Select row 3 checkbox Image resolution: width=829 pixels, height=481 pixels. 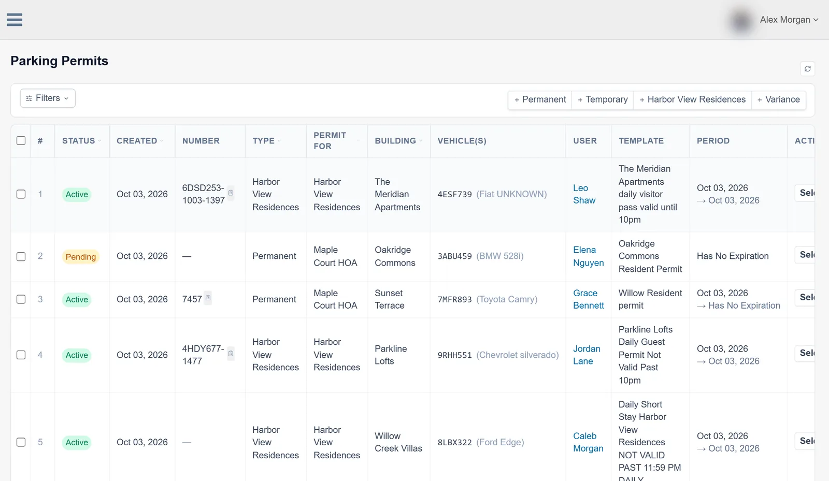coord(21,299)
